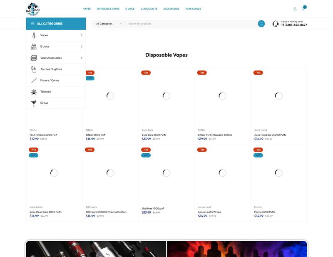
Task: Expand the E-Juice submenu arrow
Action: pos(82,47)
